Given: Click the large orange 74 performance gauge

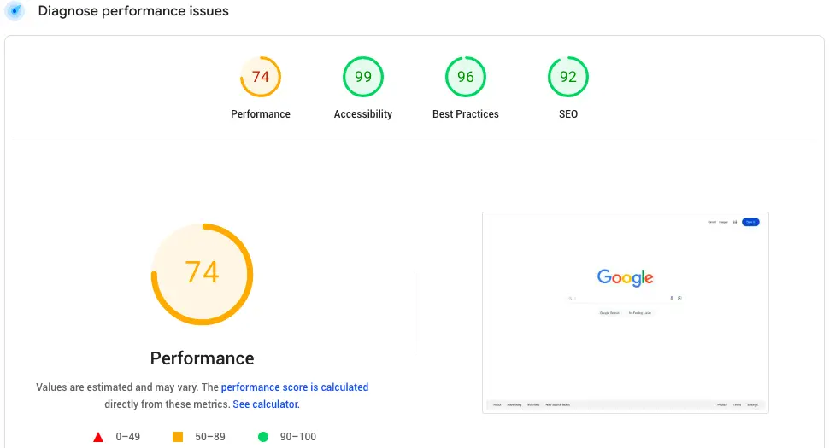Looking at the screenshot, I should (203, 273).
